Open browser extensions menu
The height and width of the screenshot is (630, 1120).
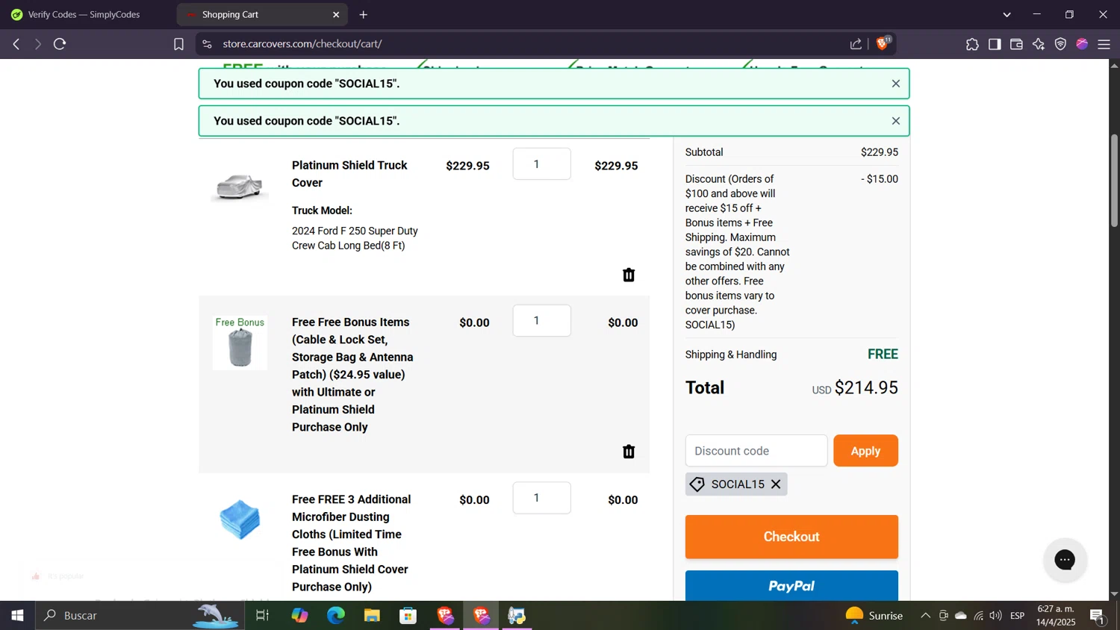coord(972,44)
